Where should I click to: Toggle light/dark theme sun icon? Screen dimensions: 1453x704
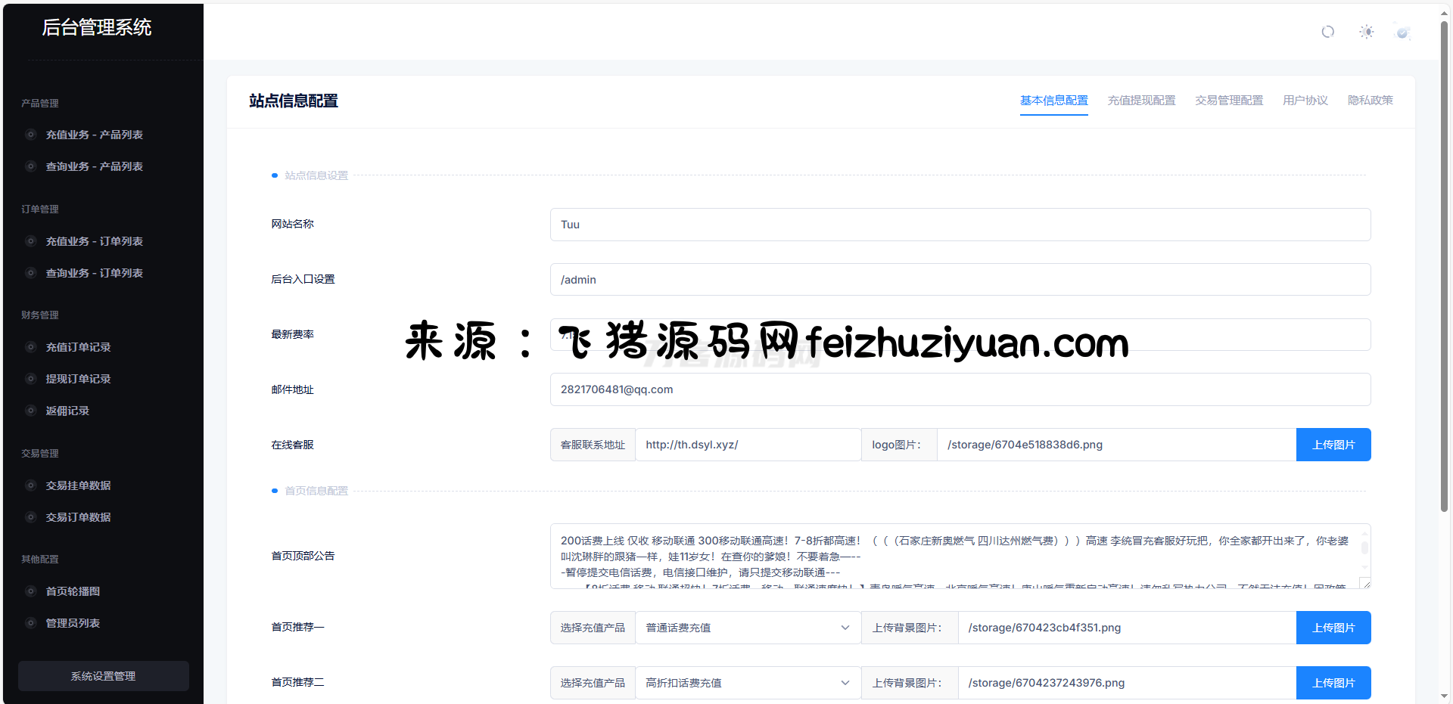[x=1366, y=32]
